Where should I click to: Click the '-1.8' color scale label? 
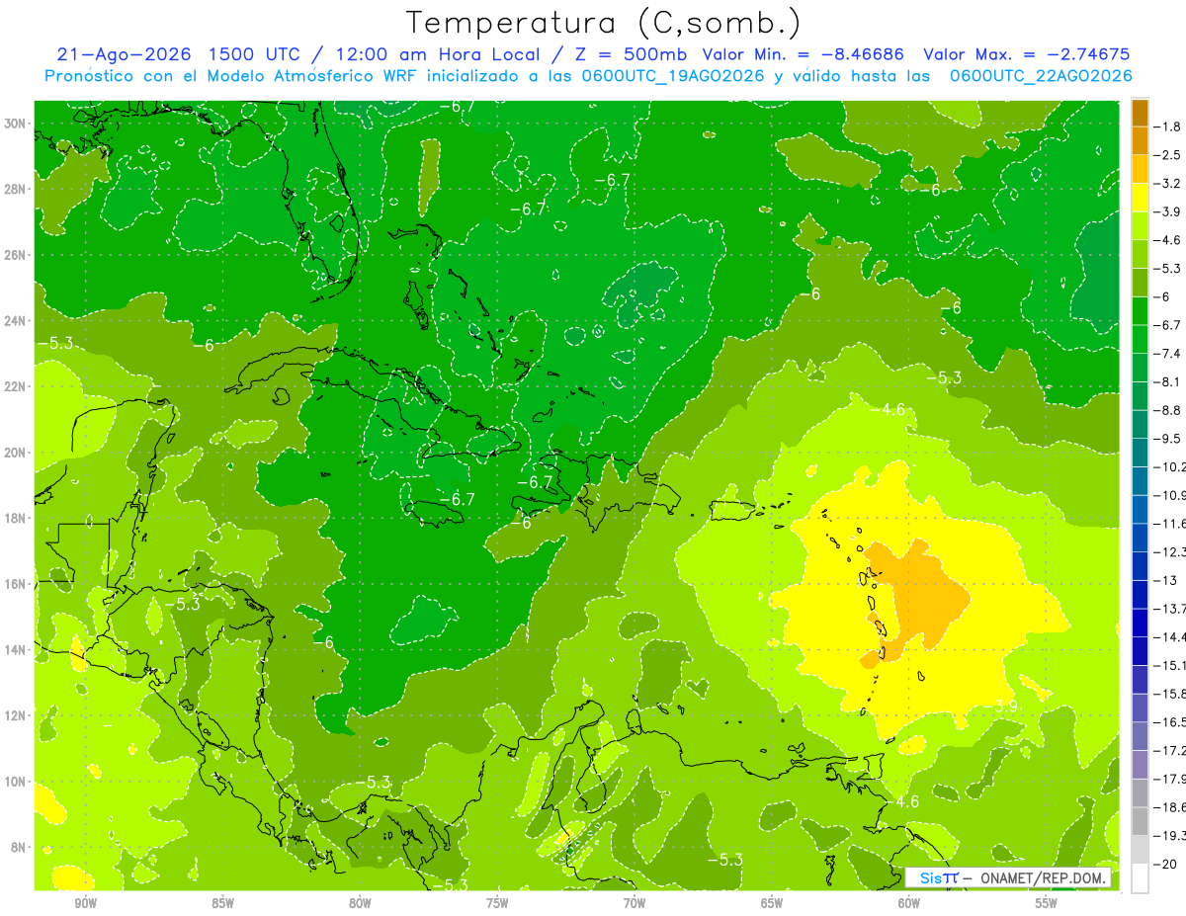[1168, 126]
